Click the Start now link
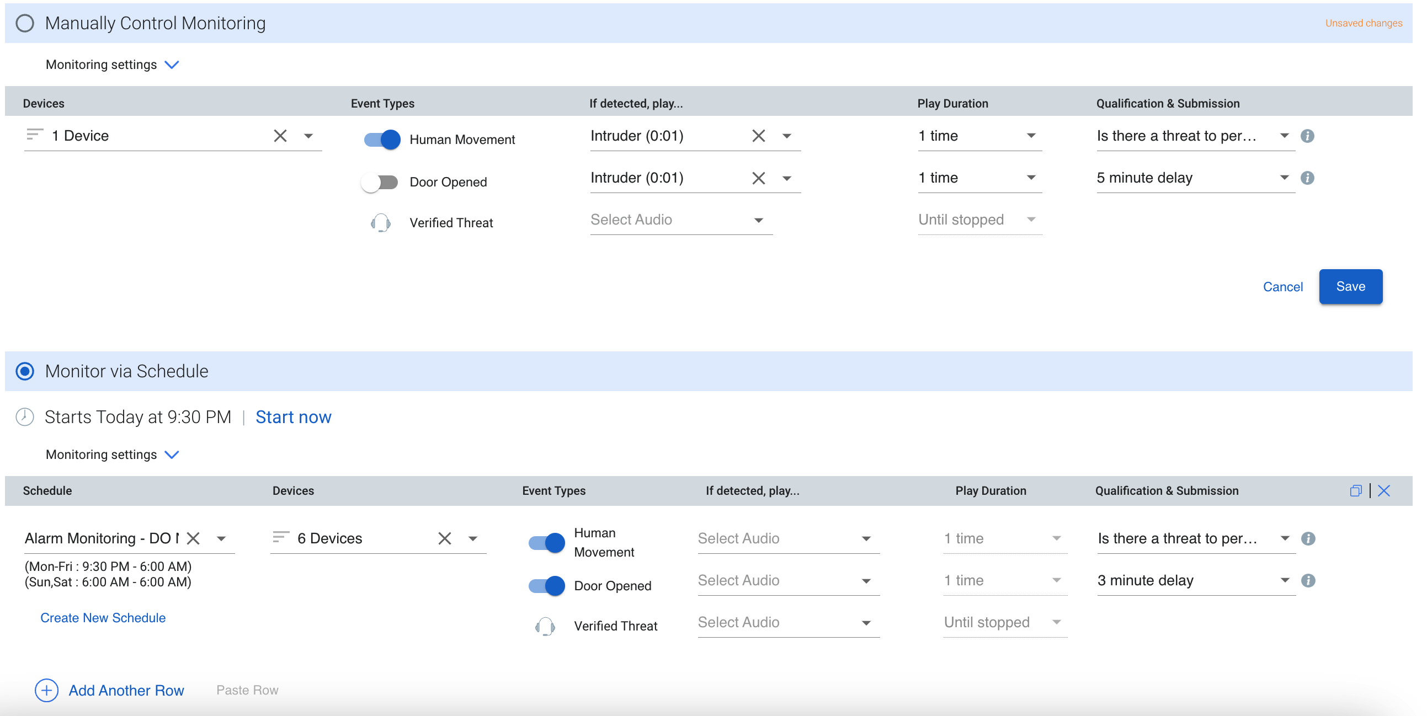Image resolution: width=1427 pixels, height=716 pixels. [x=294, y=416]
